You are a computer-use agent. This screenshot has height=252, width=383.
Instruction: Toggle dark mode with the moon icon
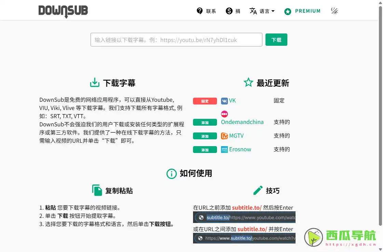(x=334, y=11)
